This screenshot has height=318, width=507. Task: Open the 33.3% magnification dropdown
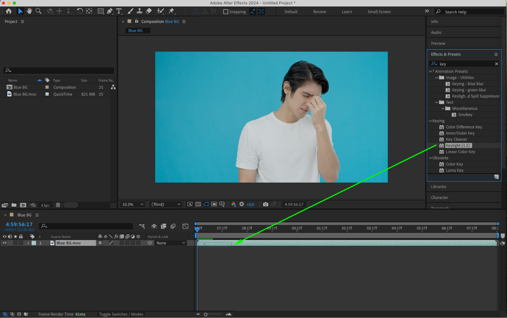(133, 204)
